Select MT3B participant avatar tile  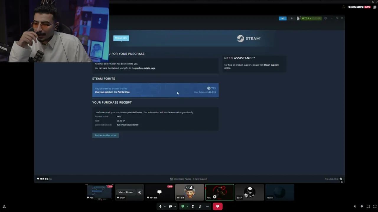pos(190,192)
